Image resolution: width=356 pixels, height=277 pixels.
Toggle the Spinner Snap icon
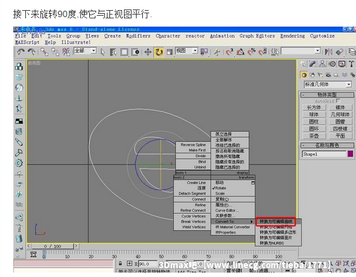[x=262, y=52]
